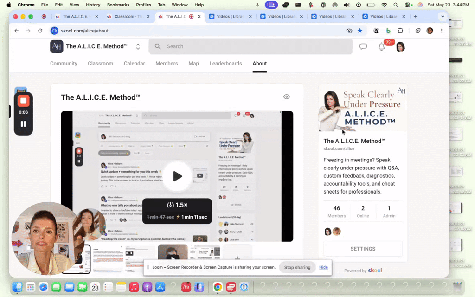This screenshot has width=475, height=297.
Task: Open Control Center in the menu bar
Action: [x=408, y=5]
